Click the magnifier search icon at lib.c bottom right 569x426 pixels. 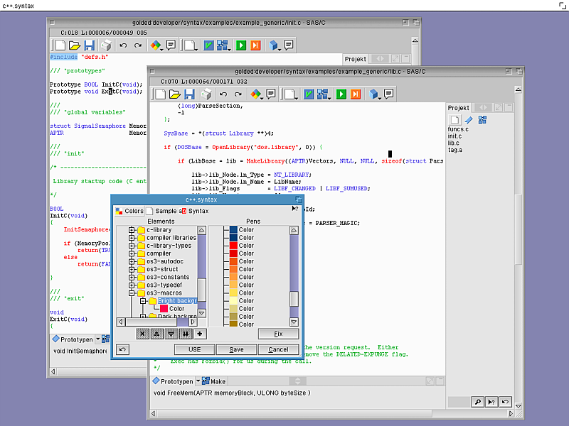(x=478, y=402)
